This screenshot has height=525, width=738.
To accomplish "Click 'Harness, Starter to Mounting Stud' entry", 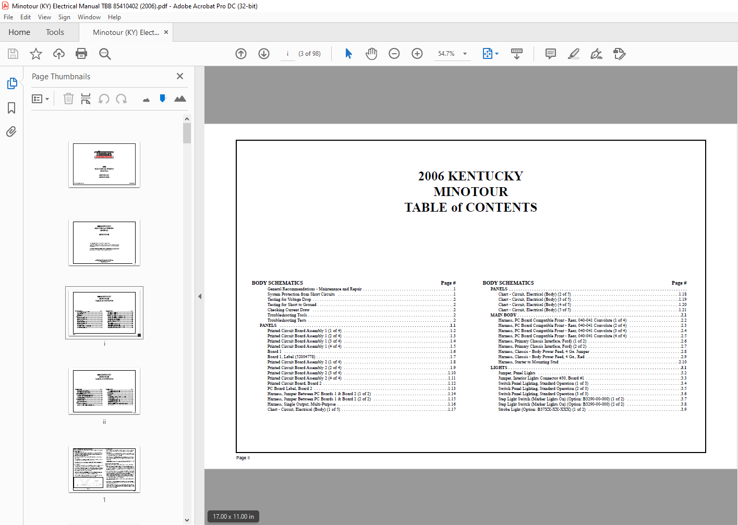I will [x=528, y=362].
